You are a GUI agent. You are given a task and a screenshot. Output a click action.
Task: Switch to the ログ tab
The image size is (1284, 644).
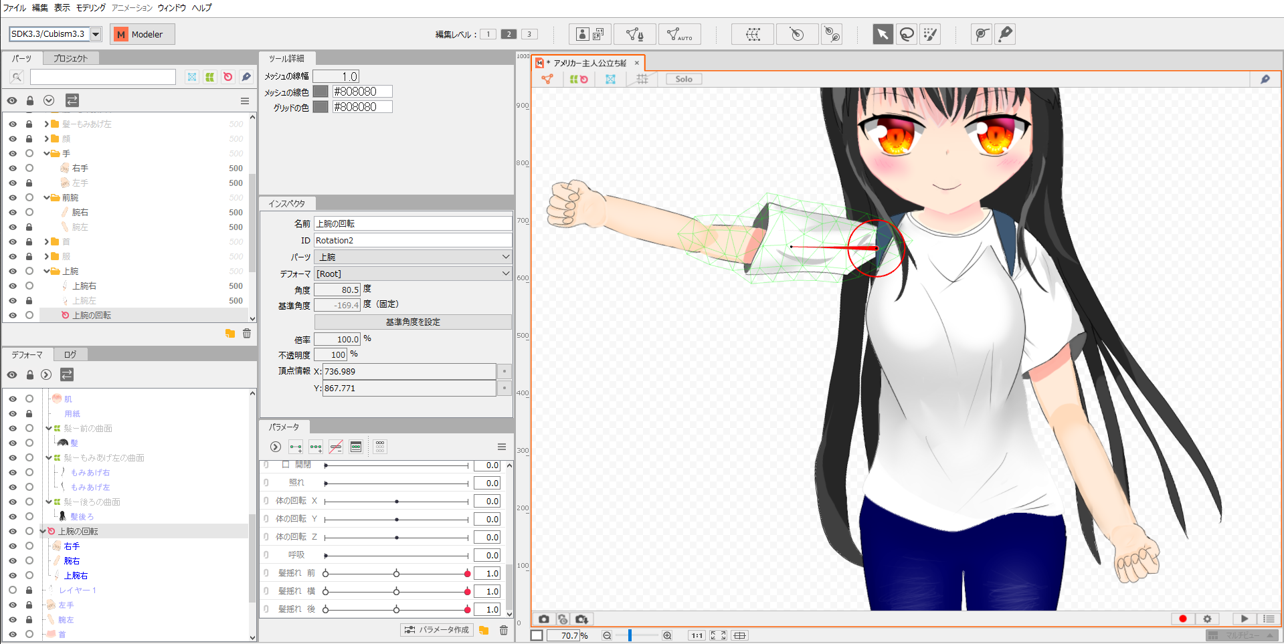point(70,355)
